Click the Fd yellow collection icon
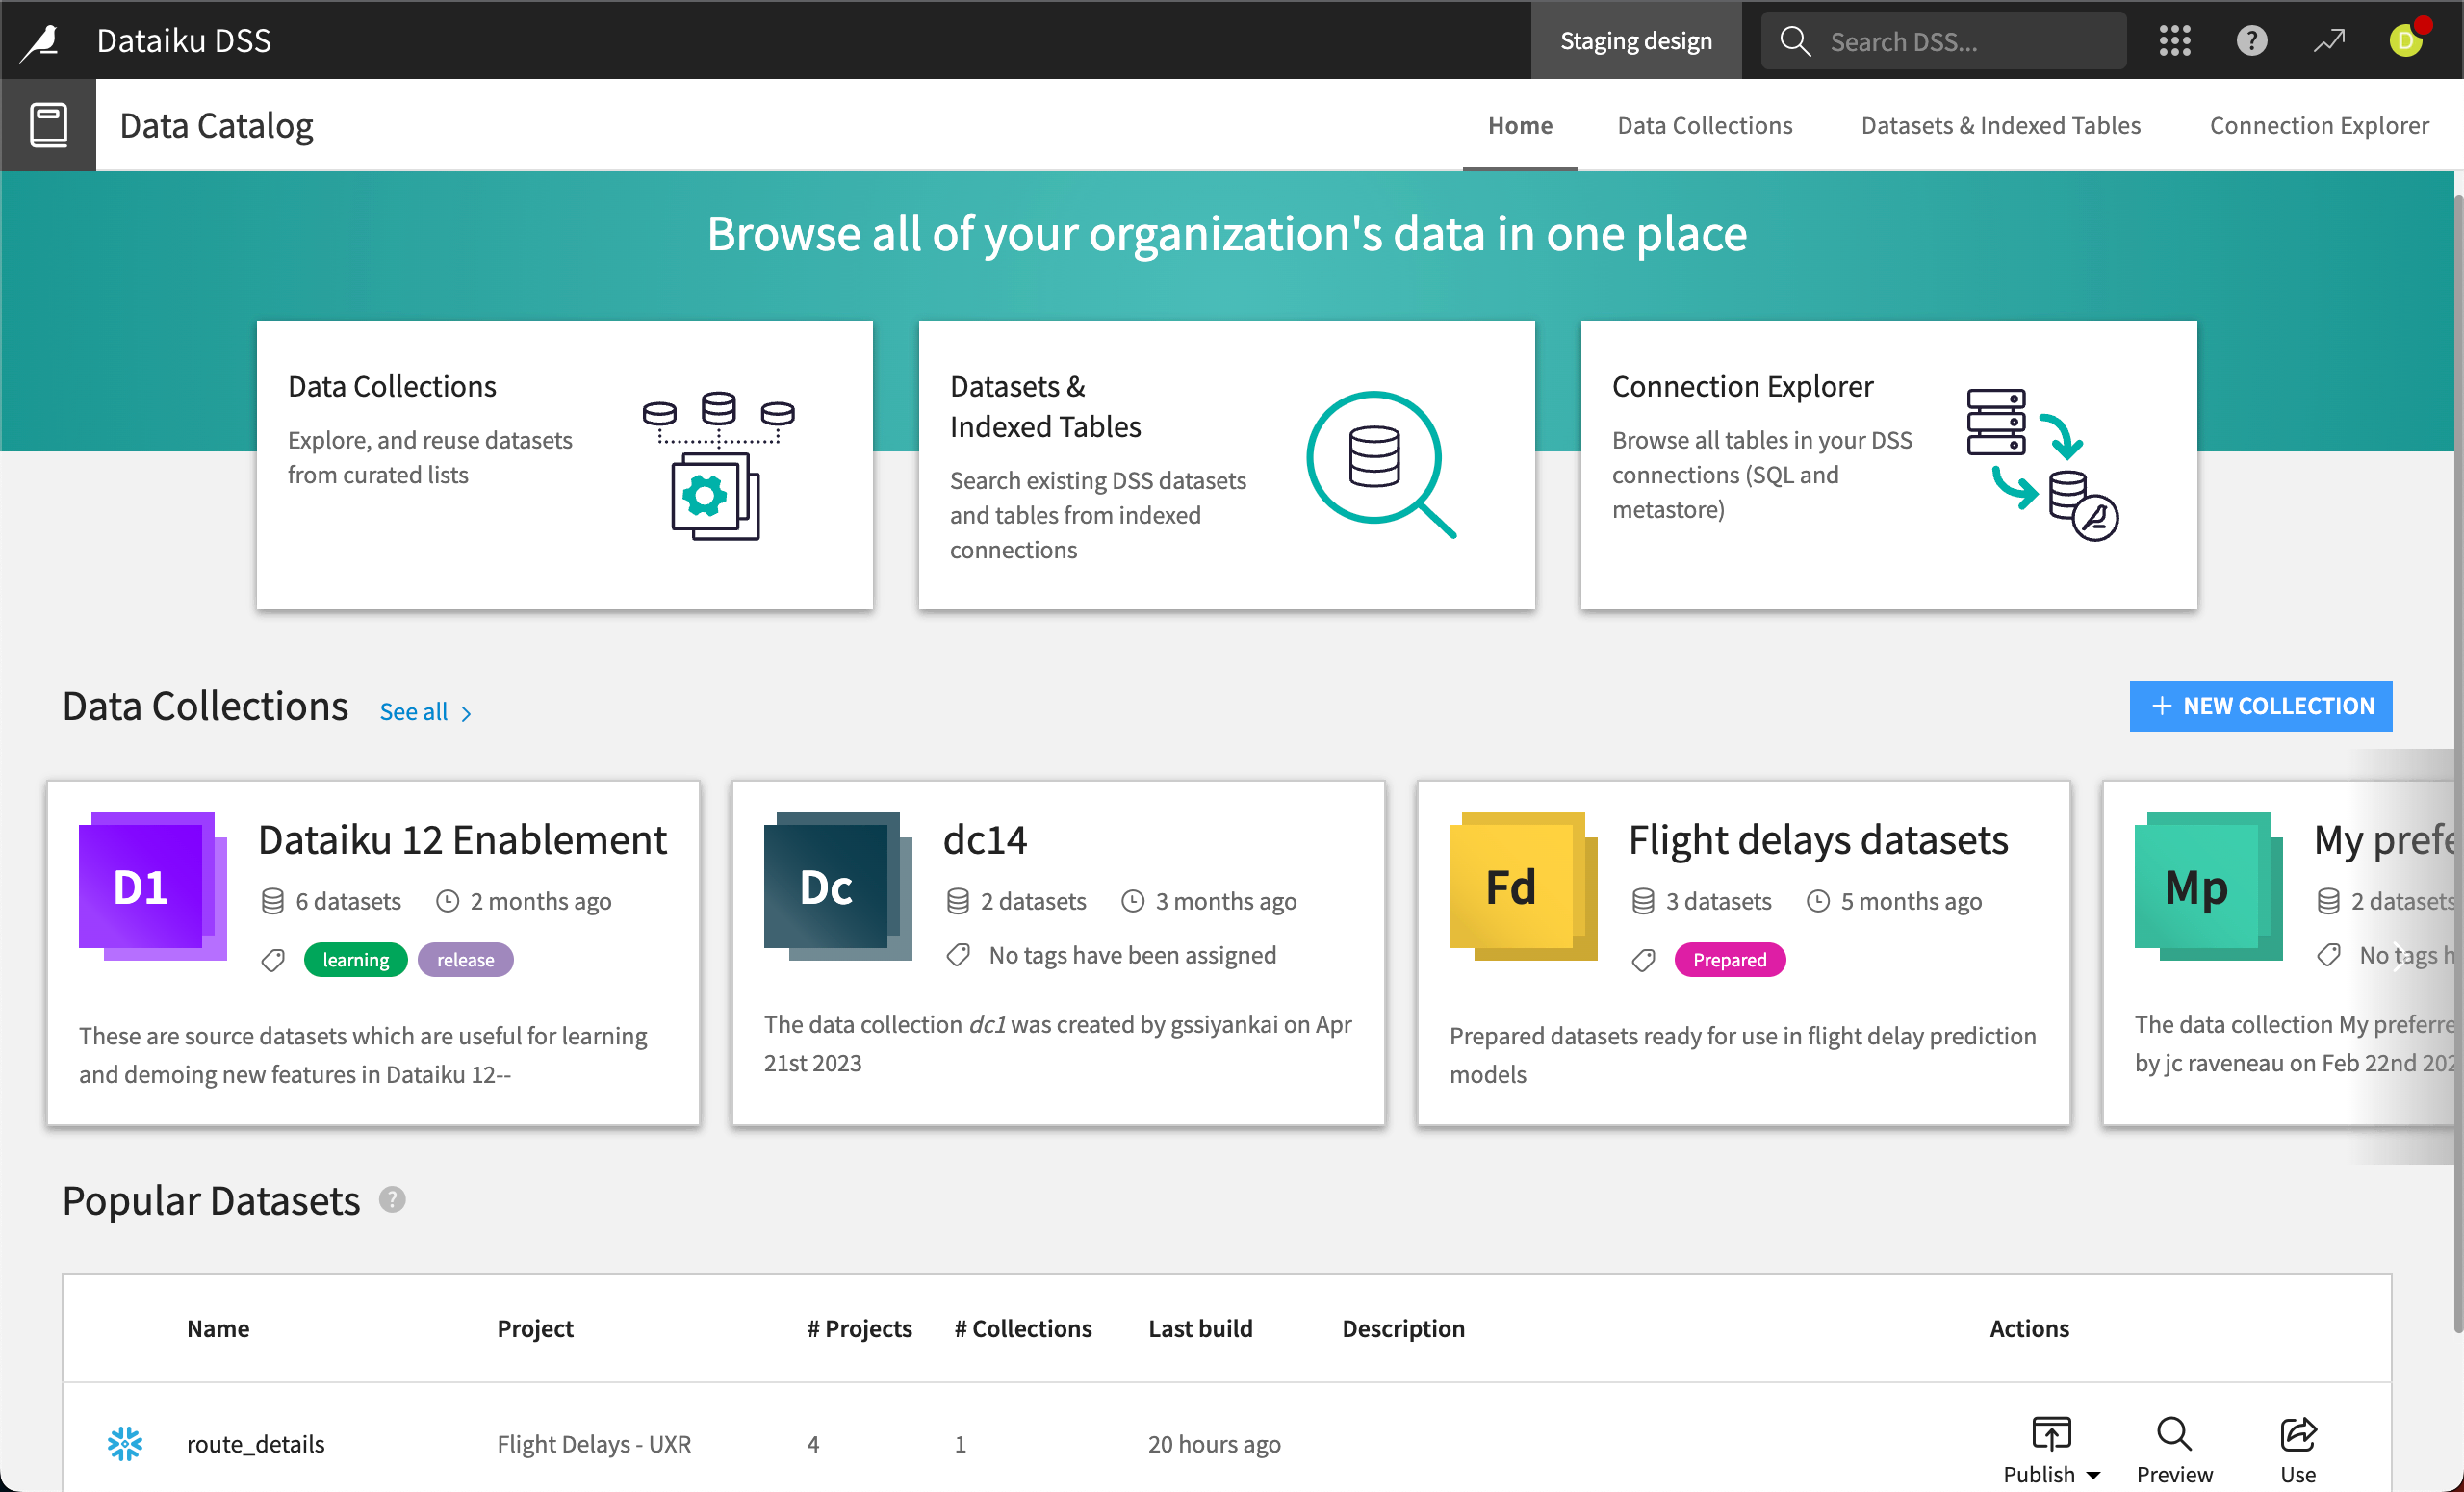Screen dimensions: 2464x1492 (1523, 886)
